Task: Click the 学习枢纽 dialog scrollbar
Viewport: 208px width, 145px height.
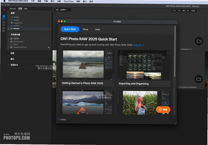Action: pyautogui.click(x=175, y=51)
